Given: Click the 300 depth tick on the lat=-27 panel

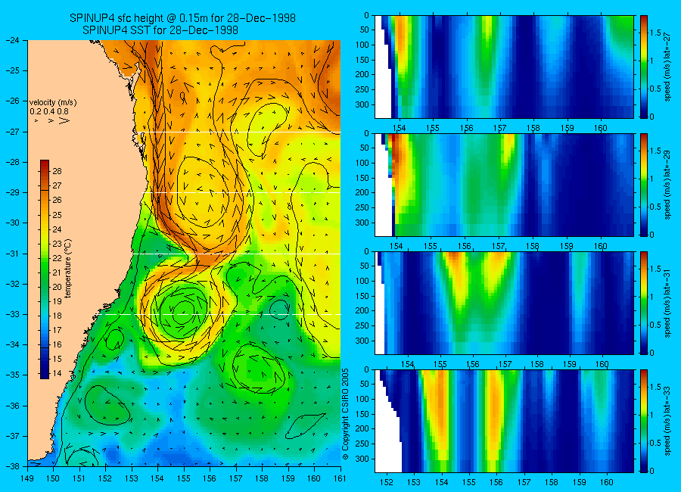Looking at the screenshot, I should pyautogui.click(x=362, y=104).
